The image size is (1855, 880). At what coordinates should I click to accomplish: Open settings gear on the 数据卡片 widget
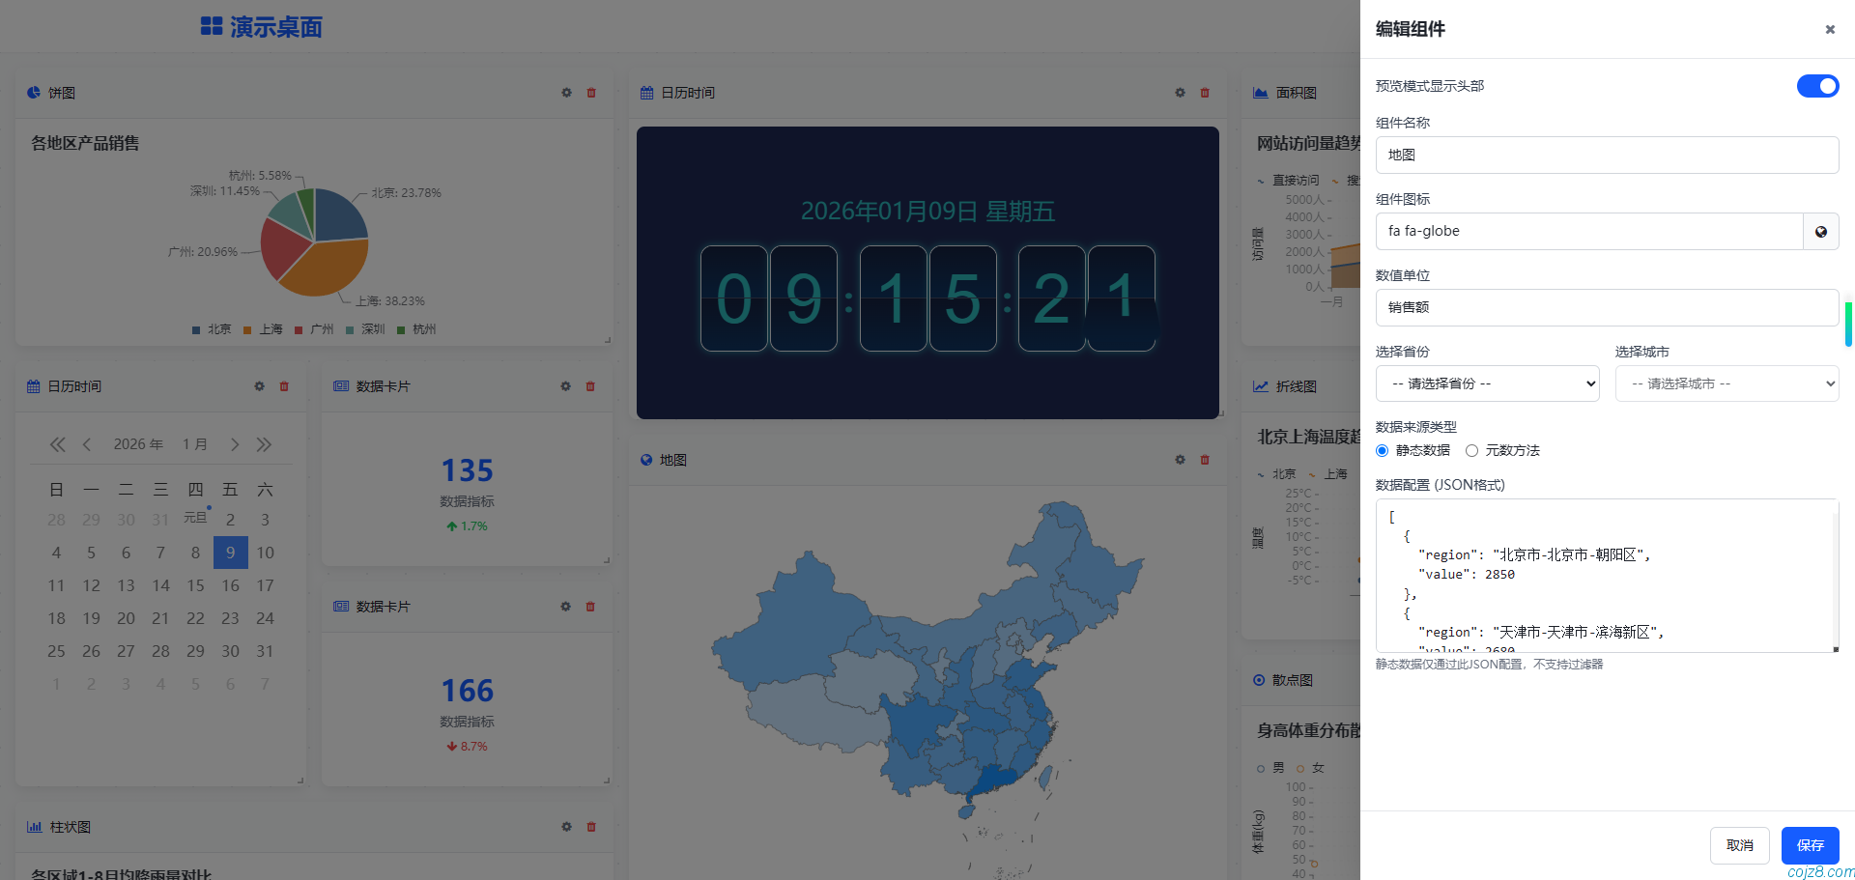click(x=565, y=386)
